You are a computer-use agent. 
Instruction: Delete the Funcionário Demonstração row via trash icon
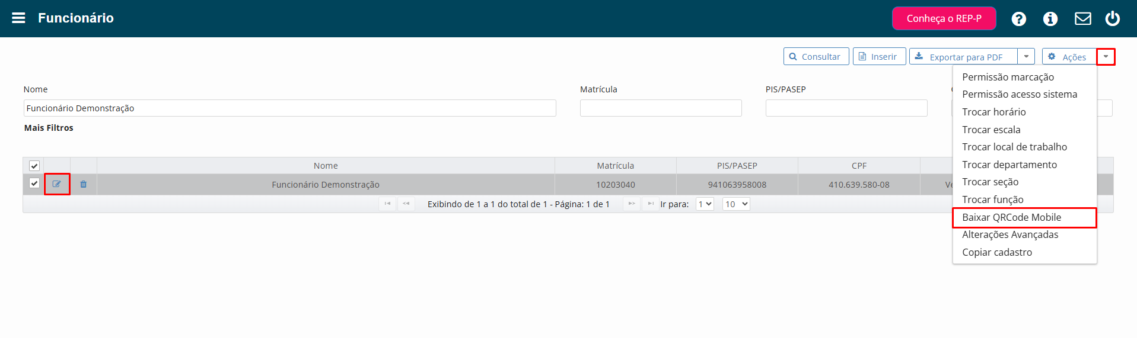(84, 184)
